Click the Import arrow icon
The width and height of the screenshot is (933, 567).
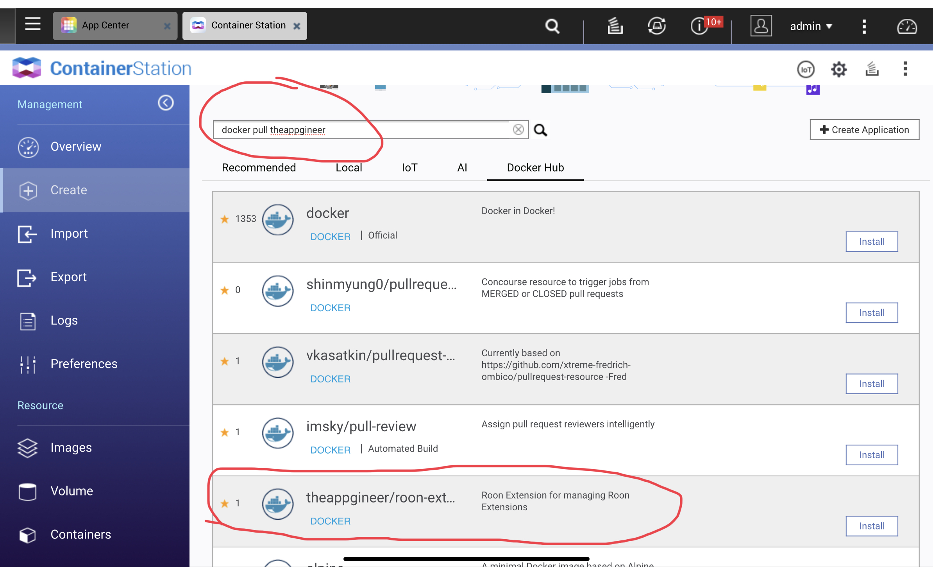click(27, 234)
